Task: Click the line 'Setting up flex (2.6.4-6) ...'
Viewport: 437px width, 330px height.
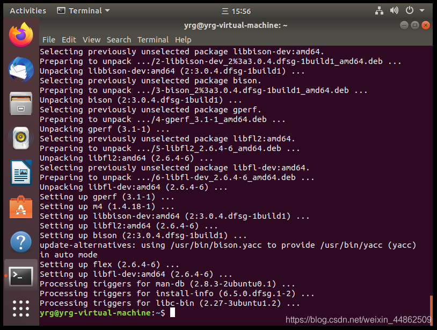Action: [x=110, y=264]
